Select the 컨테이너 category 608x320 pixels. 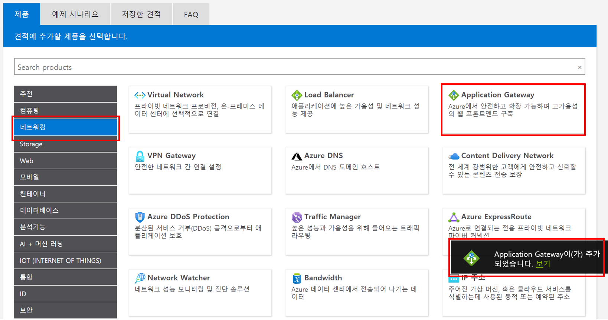[x=65, y=194]
